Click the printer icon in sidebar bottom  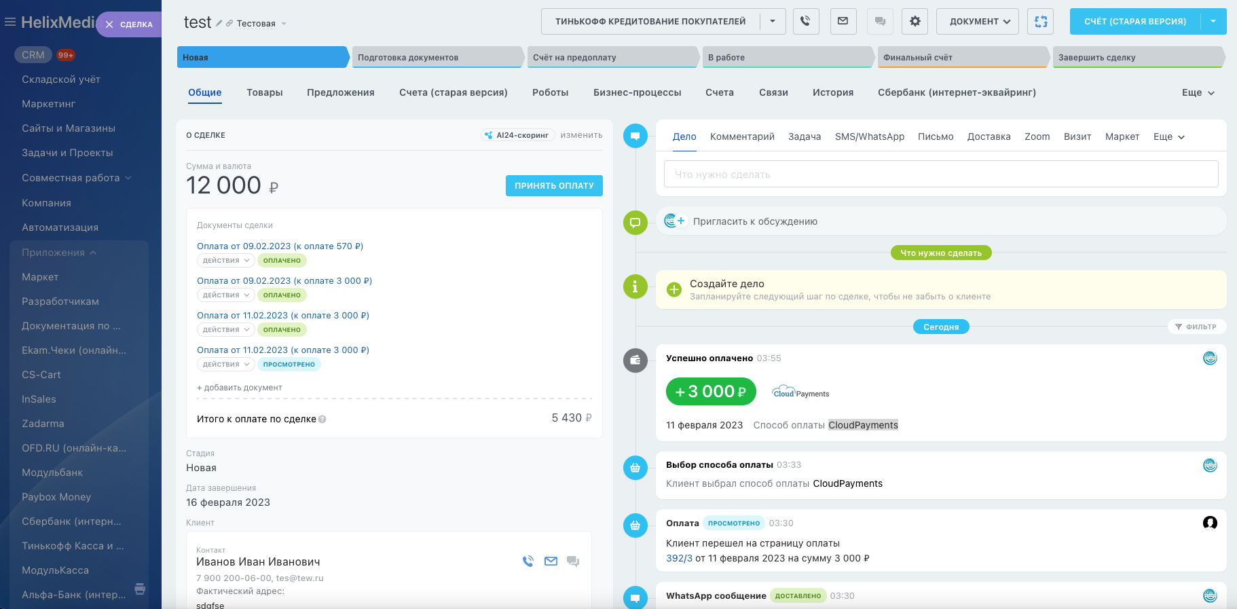[x=140, y=589]
